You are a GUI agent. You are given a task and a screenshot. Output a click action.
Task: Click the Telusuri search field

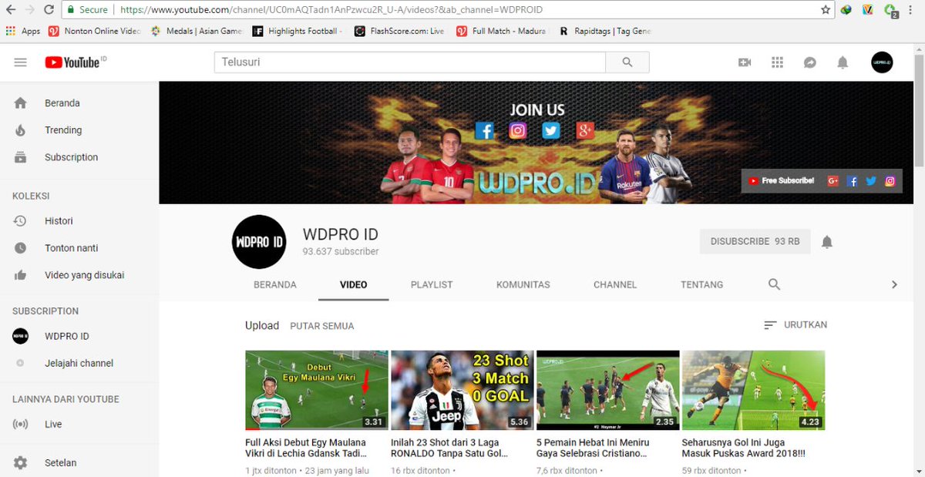(x=410, y=62)
